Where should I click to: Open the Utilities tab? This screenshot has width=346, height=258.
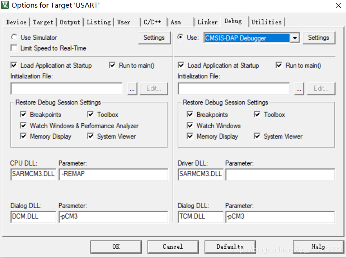pyautogui.click(x=267, y=22)
